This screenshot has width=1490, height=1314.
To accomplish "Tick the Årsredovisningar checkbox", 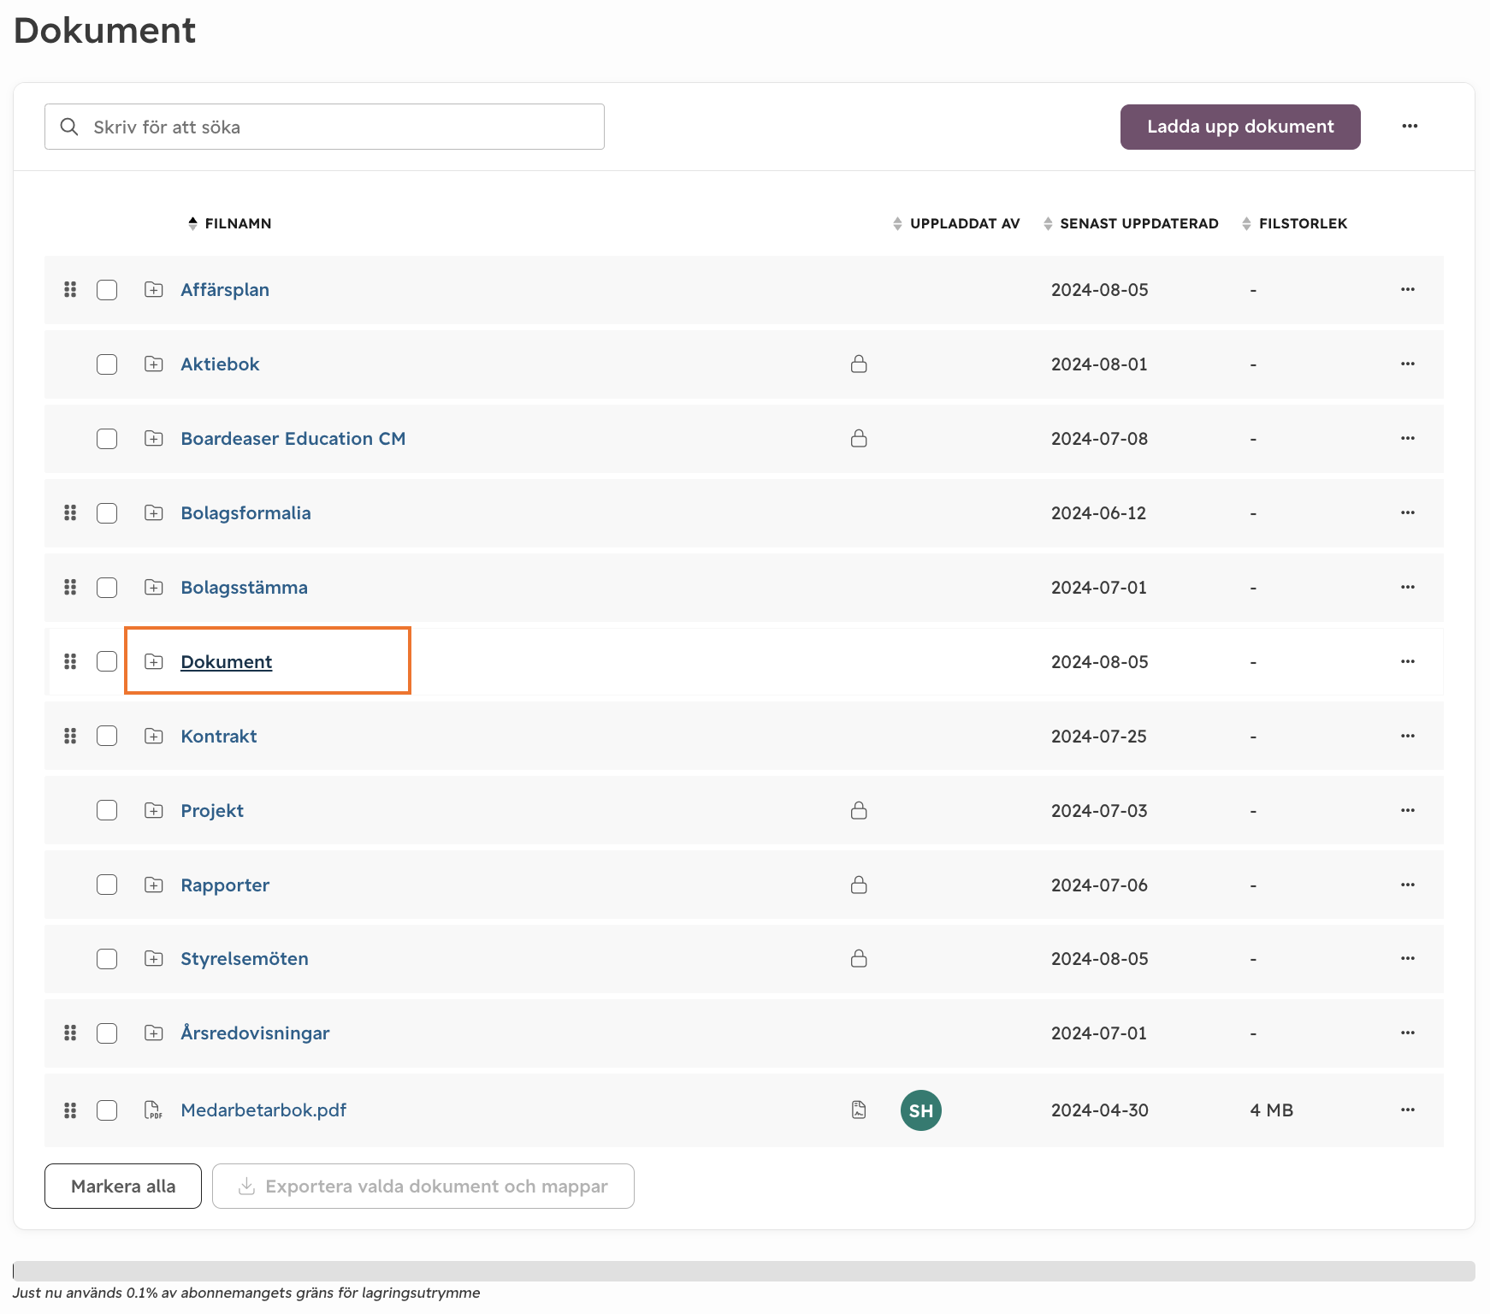I will (107, 1033).
